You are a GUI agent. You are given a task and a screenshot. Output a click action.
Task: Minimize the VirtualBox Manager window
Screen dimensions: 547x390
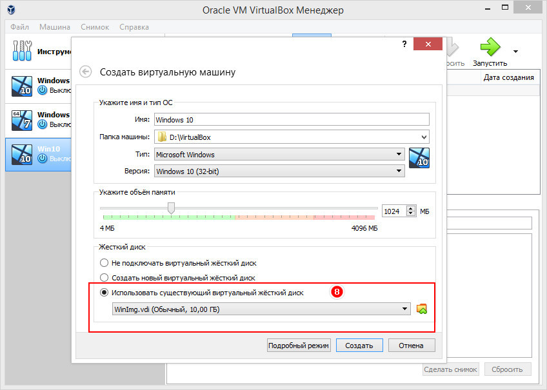(x=488, y=8)
